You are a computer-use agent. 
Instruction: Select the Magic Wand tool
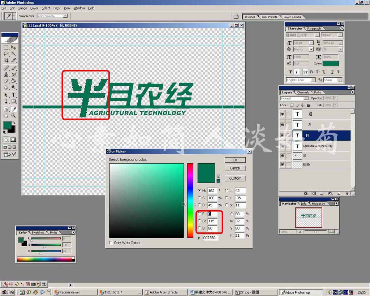click(x=13, y=54)
